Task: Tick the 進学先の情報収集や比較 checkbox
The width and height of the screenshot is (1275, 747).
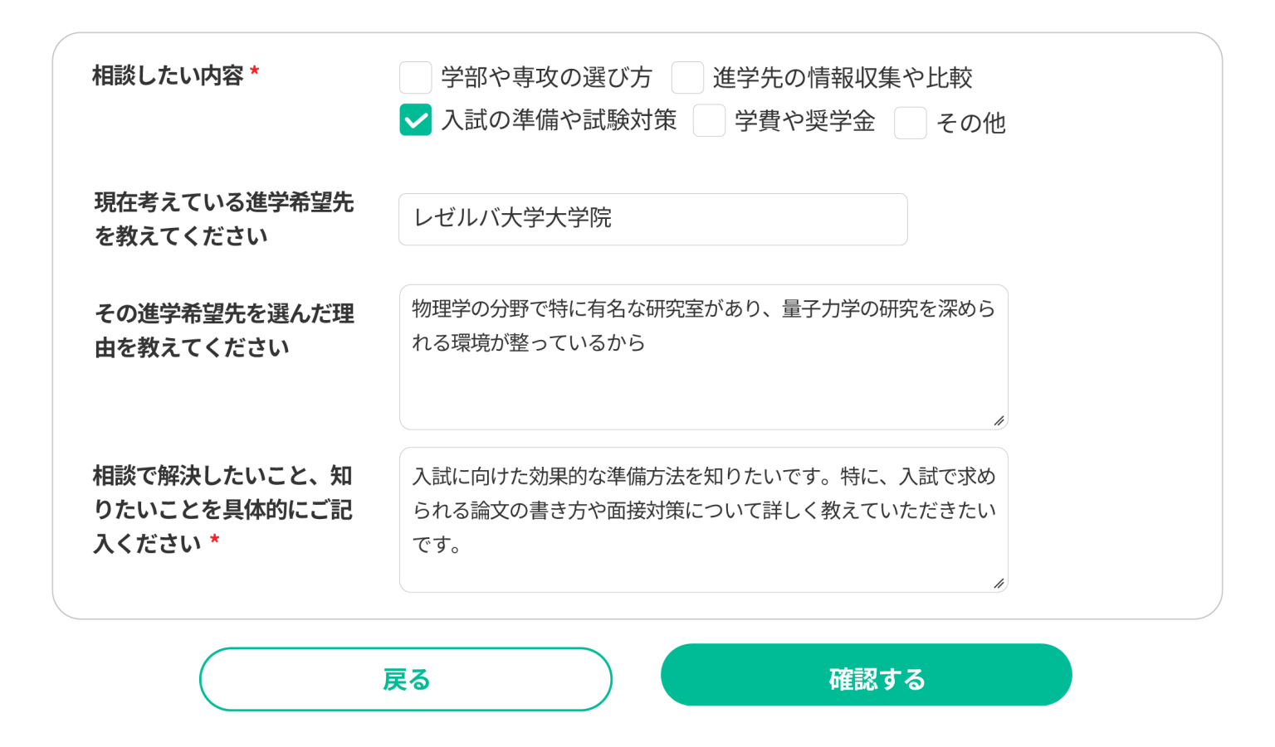Action: point(687,78)
